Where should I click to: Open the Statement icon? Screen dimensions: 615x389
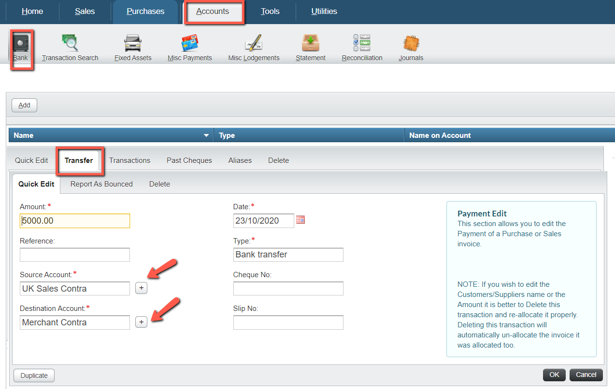(311, 43)
